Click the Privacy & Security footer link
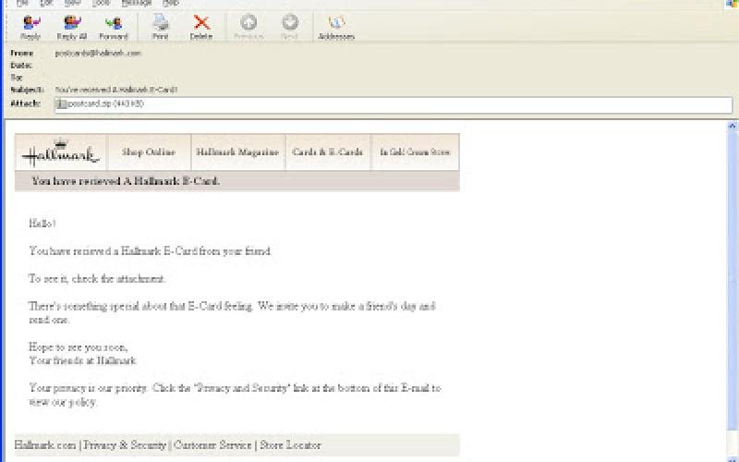 click(x=125, y=445)
